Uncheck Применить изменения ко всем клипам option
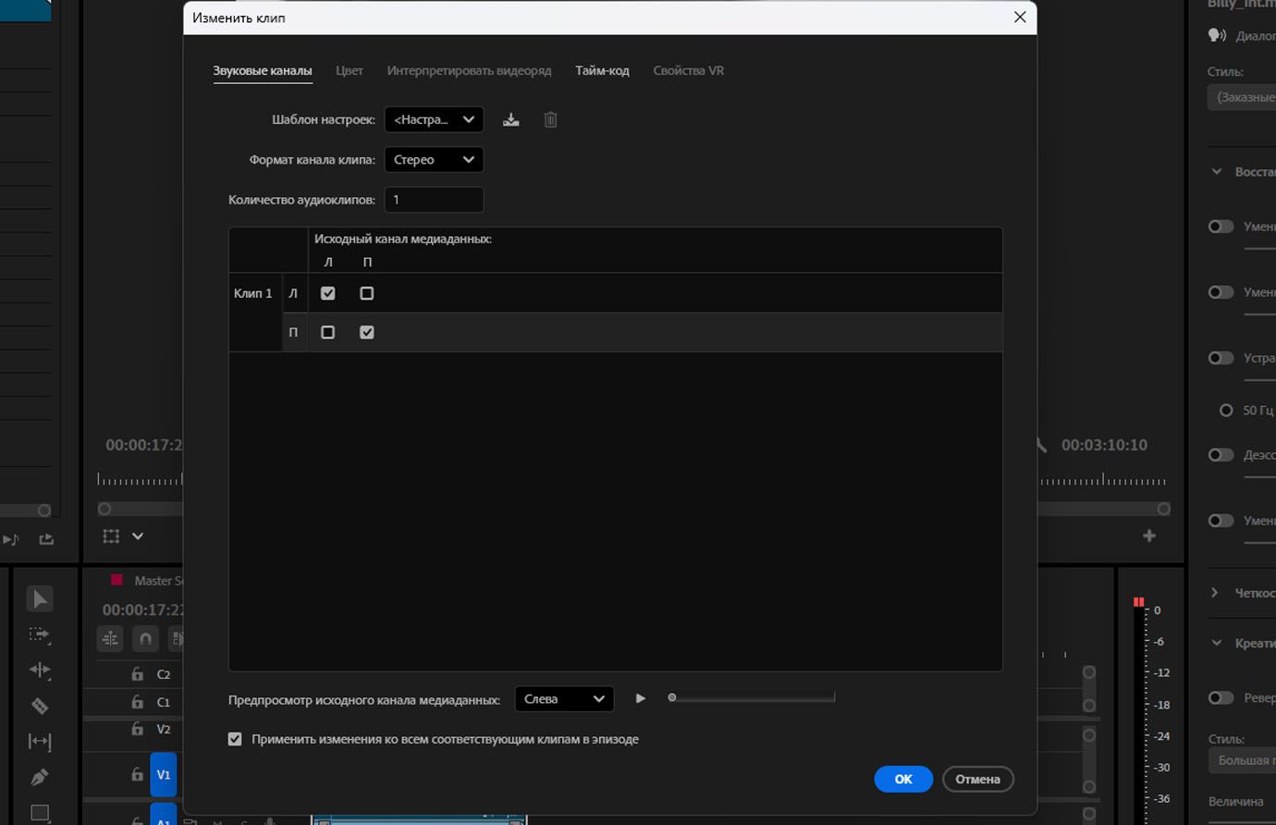This screenshot has width=1276, height=825. [235, 739]
